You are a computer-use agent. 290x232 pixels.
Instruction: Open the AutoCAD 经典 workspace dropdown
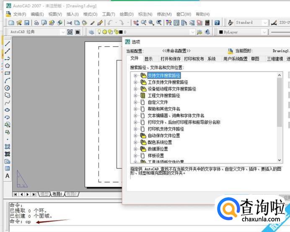63,32
